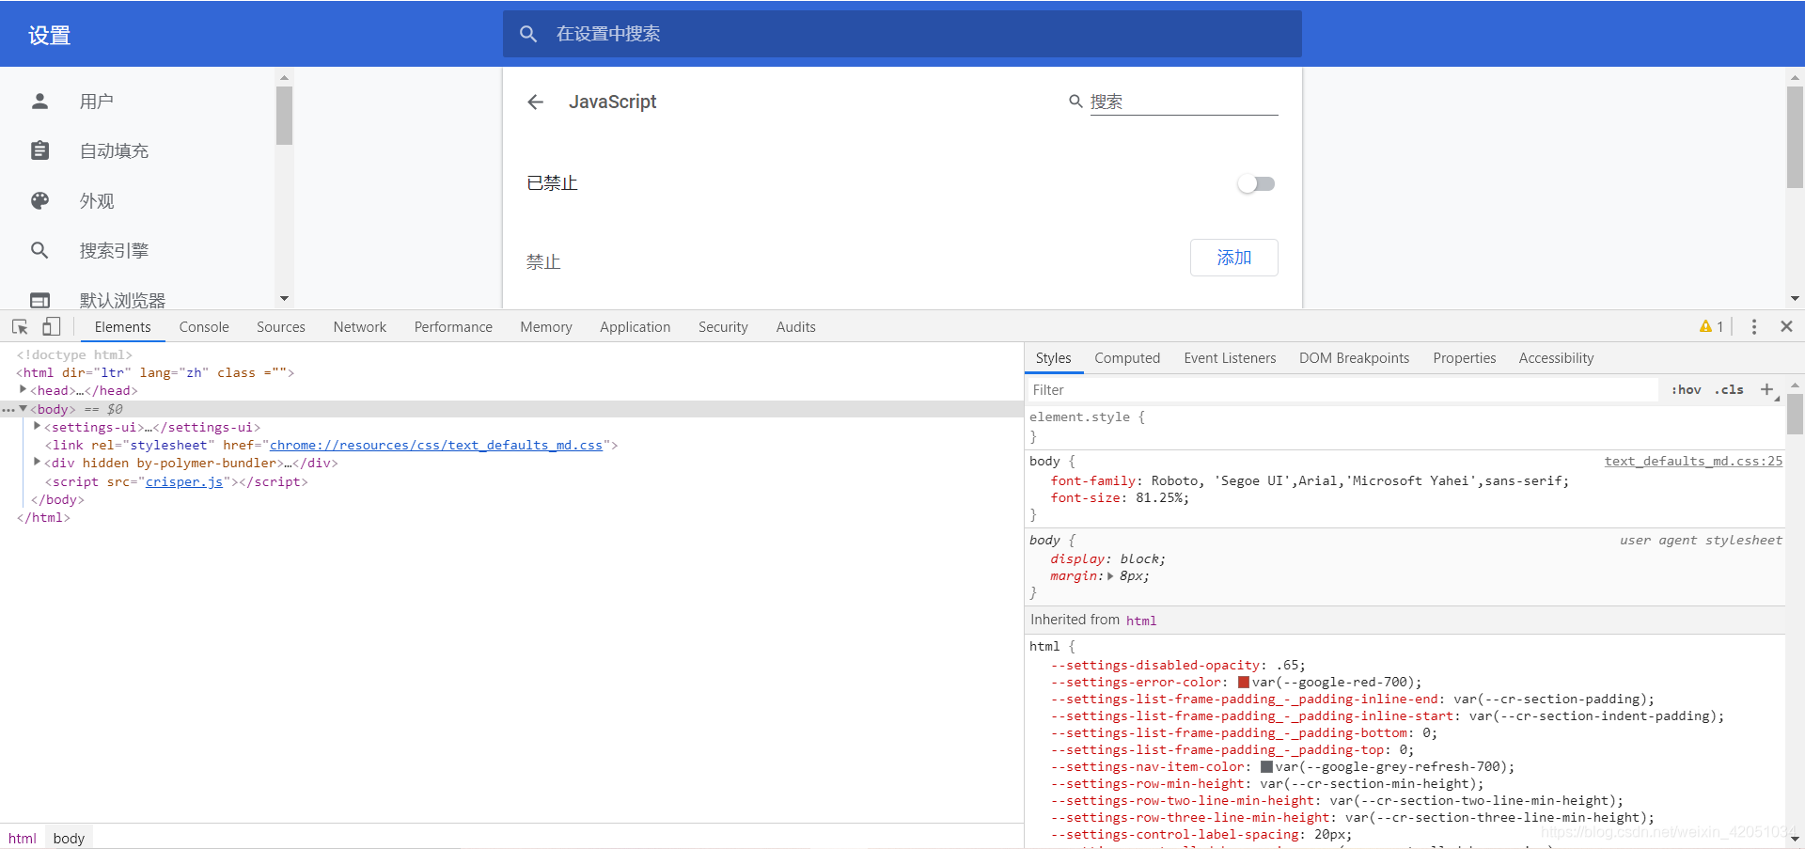Open the 用户 person icon in sidebar
This screenshot has height=849, width=1805.
click(x=39, y=101)
